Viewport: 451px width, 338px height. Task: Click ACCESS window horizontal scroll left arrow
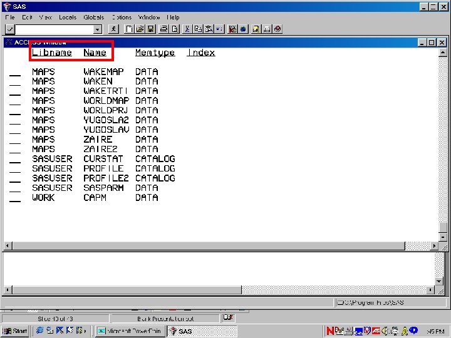[8, 246]
